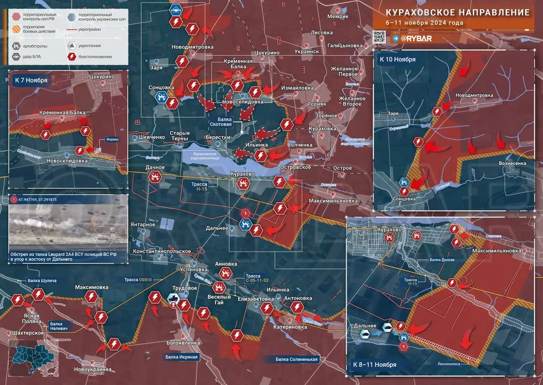Click the 'К 10 Ноября' inset label
This screenshot has width=543, height=385.
397,59
